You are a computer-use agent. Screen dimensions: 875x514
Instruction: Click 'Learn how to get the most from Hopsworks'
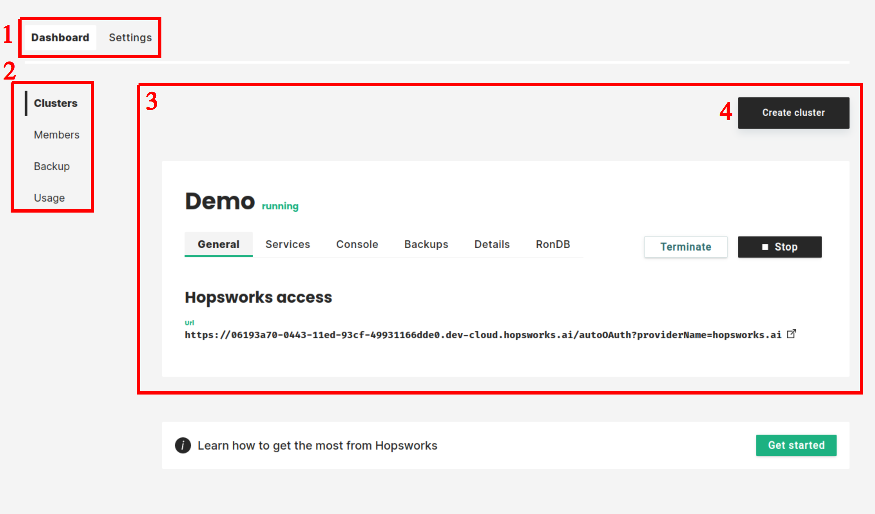317,445
